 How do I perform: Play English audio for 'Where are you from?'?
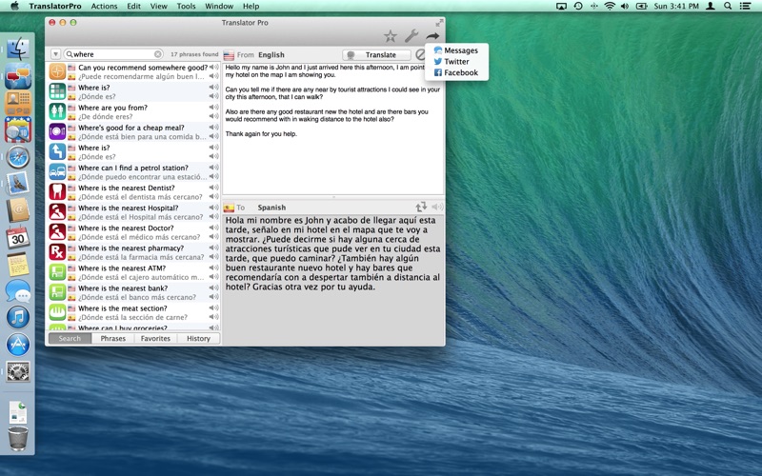[x=213, y=108]
